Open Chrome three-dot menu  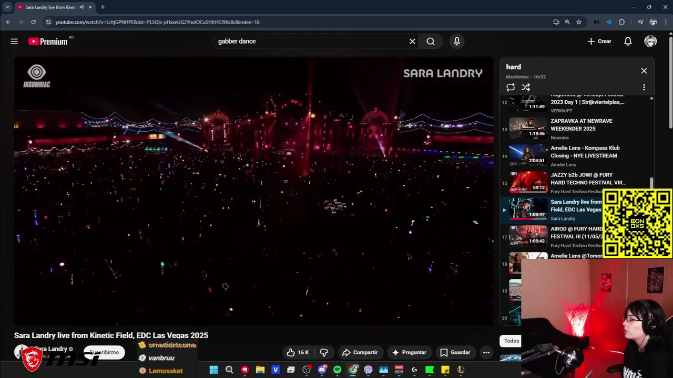click(666, 22)
